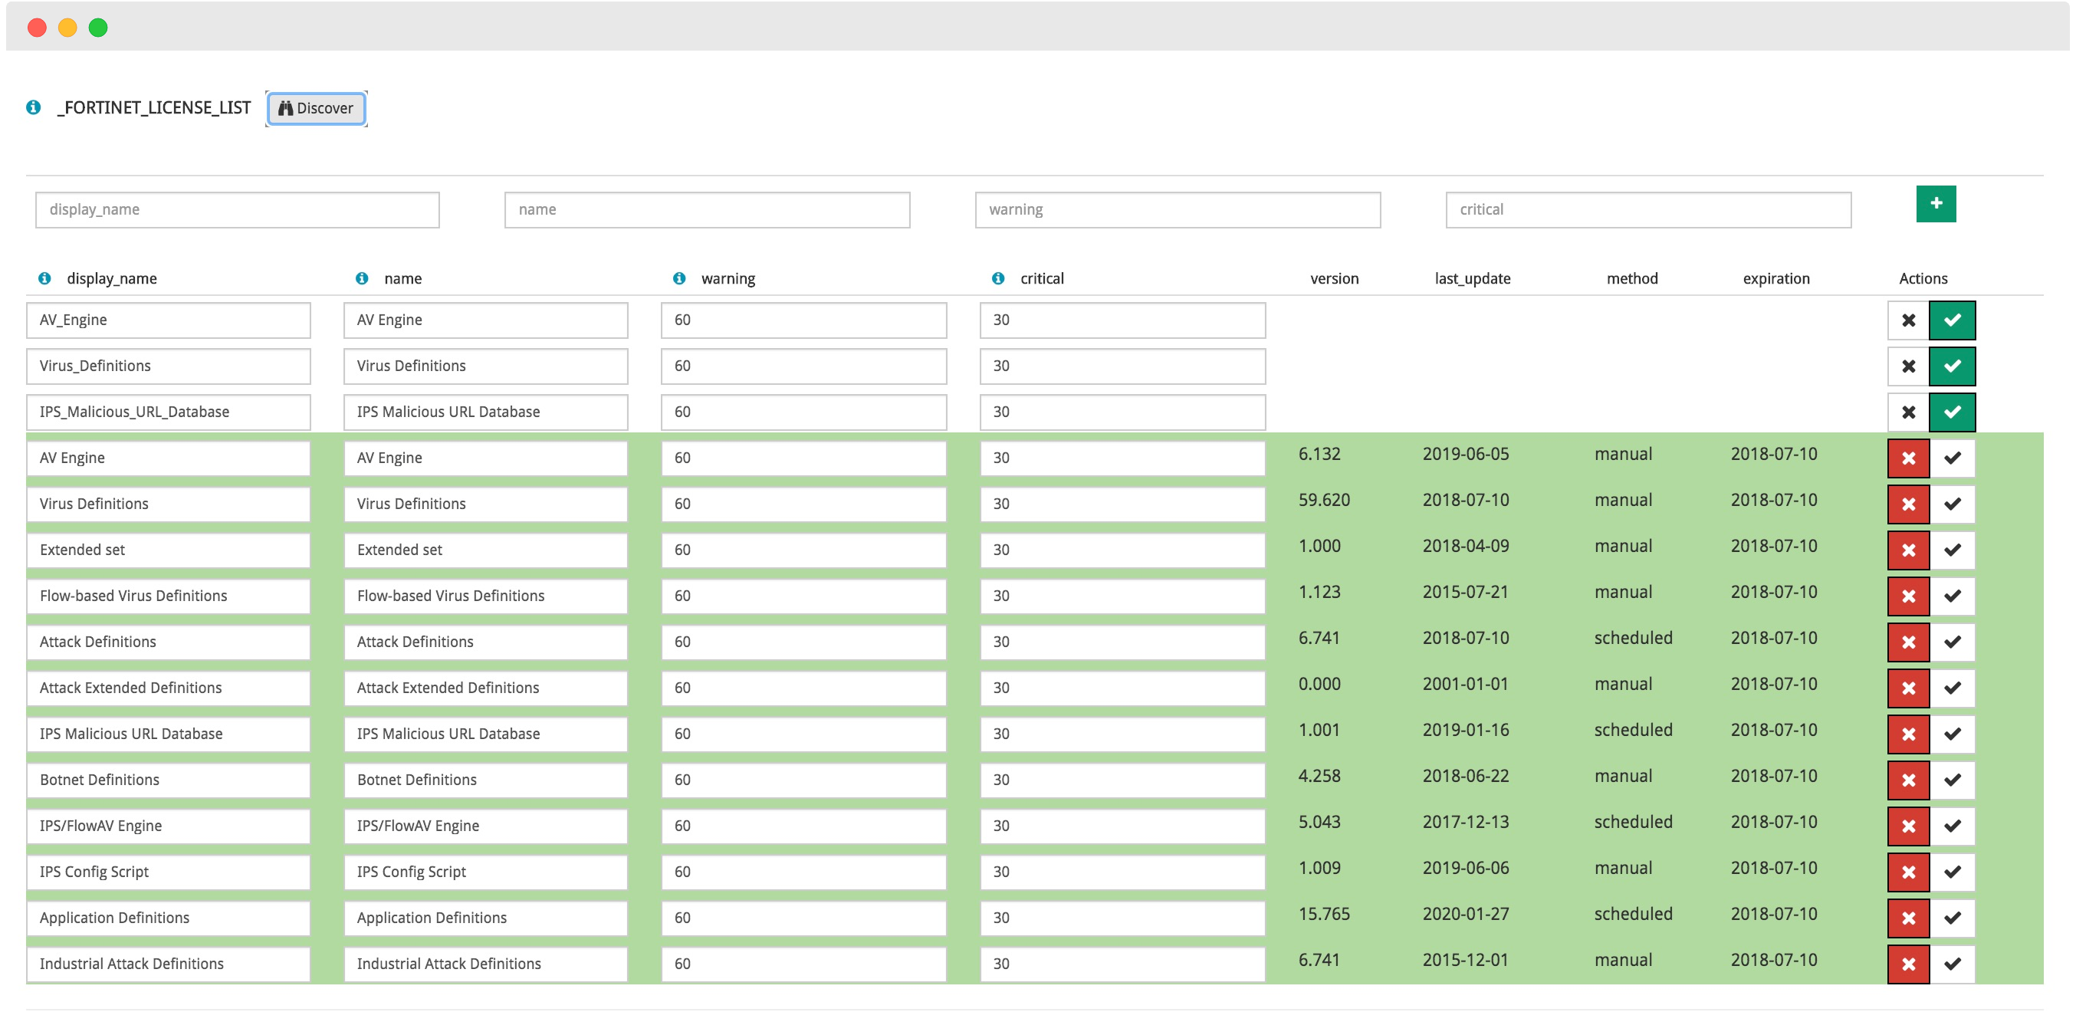This screenshot has width=2076, height=1012.
Task: Focus the empty critical filter field
Action: tap(1648, 209)
